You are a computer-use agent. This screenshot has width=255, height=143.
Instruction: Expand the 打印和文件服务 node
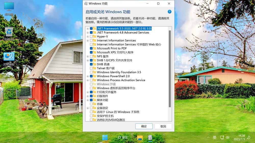click(88, 92)
